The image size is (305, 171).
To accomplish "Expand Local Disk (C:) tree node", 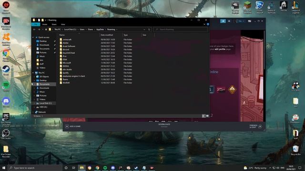I will point(35,104).
